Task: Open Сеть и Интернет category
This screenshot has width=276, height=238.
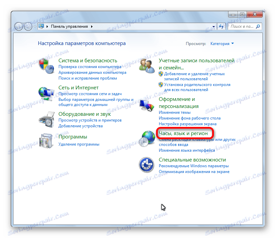Action: [x=78, y=87]
